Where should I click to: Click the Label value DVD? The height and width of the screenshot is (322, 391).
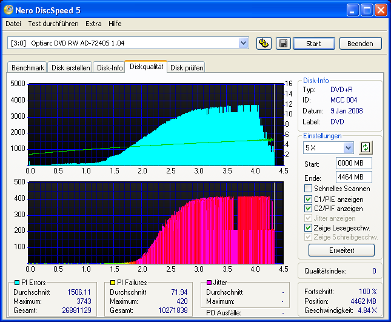337,122
